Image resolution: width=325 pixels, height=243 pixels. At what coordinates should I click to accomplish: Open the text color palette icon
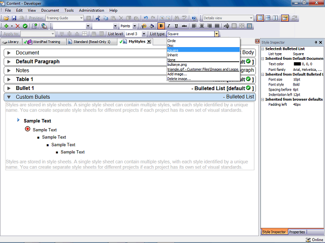click(x=144, y=26)
